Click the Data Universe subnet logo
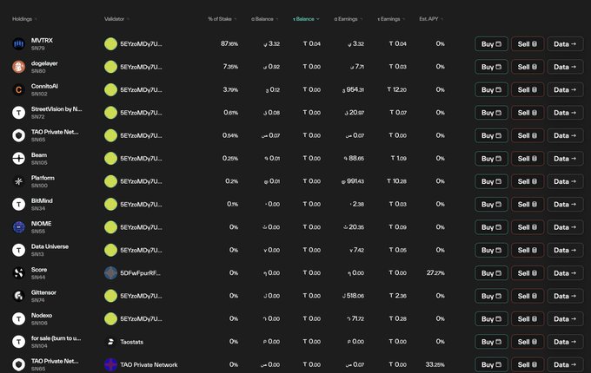The image size is (591, 373). point(18,250)
